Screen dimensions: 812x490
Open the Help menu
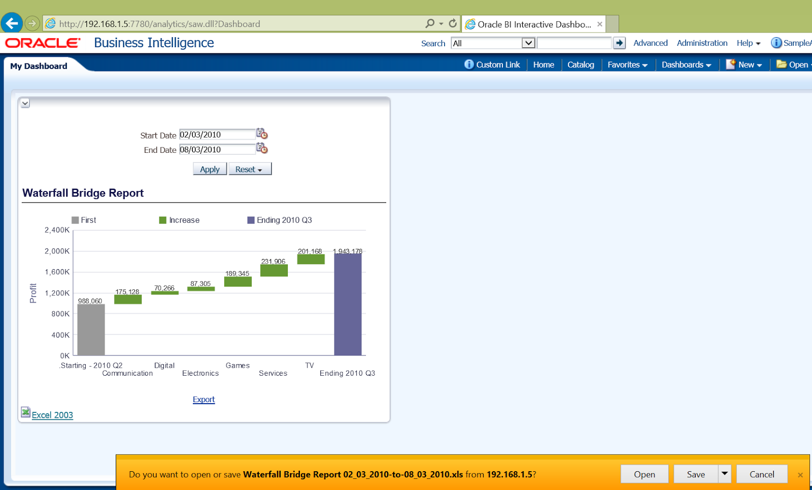749,43
